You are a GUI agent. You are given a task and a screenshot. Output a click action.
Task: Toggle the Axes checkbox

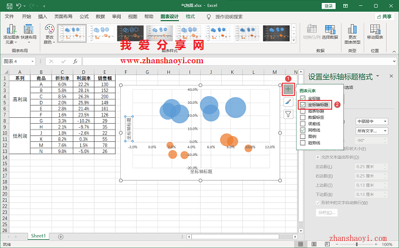click(303, 98)
